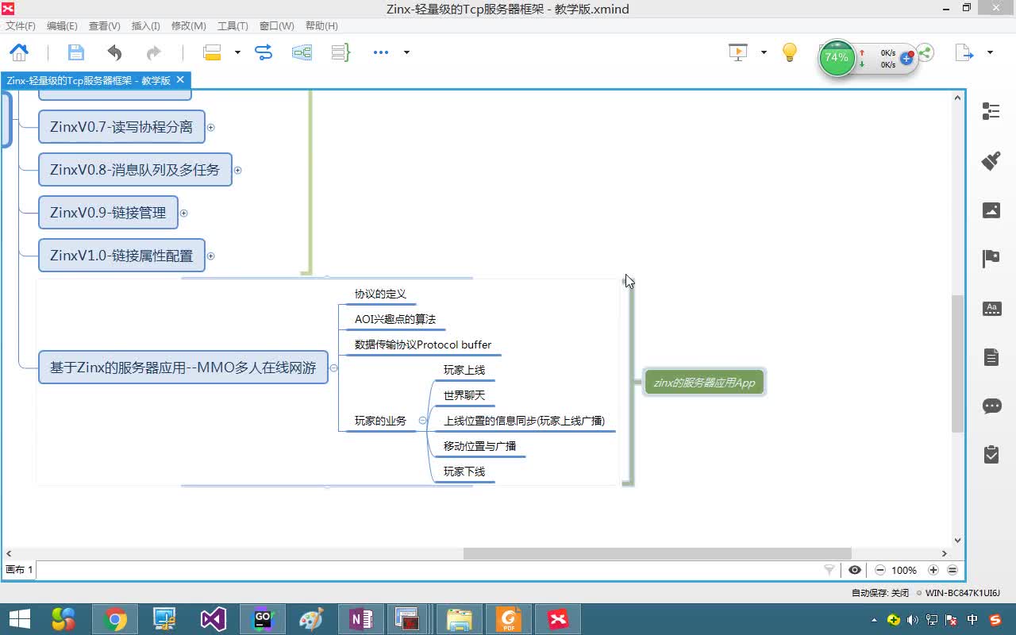Open the comments panel
The height and width of the screenshot is (635, 1016).
(x=991, y=406)
